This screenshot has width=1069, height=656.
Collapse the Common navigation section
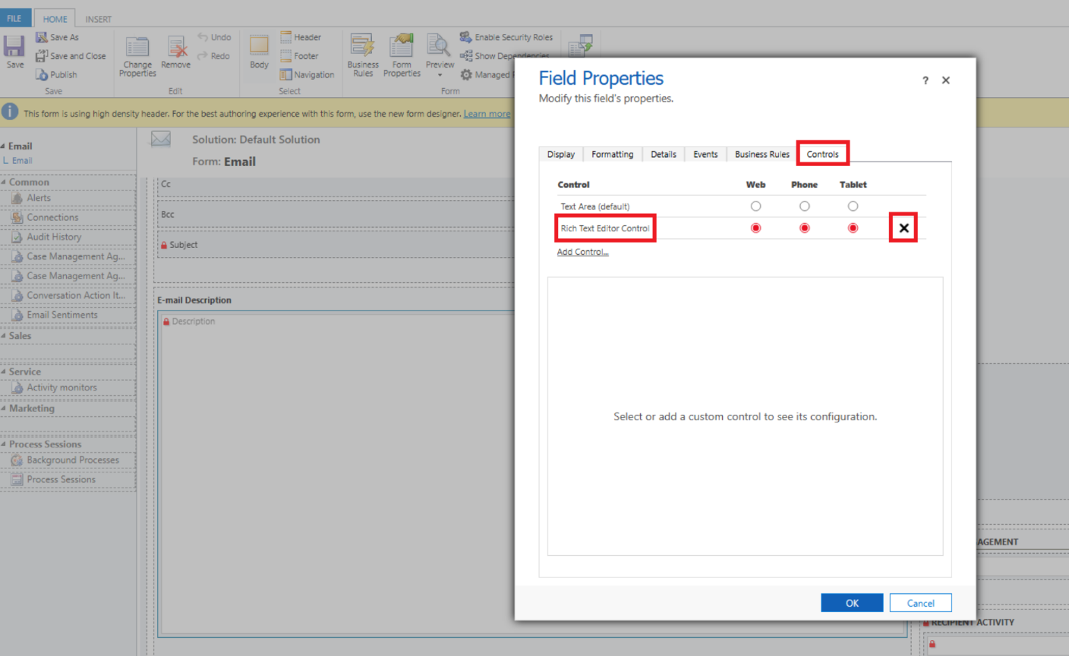coord(4,183)
